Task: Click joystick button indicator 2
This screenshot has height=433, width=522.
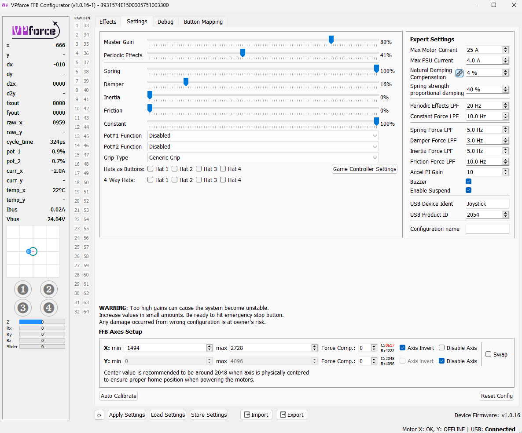Action: [48, 289]
